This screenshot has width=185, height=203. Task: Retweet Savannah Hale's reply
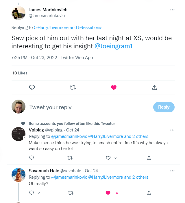click(x=70, y=193)
